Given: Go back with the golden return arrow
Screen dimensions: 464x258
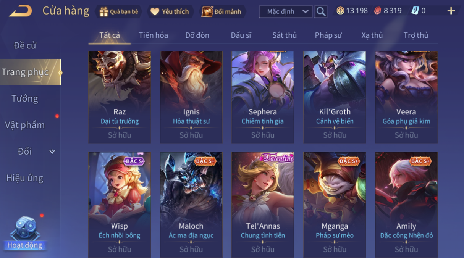Looking at the screenshot, I should 20,11.
